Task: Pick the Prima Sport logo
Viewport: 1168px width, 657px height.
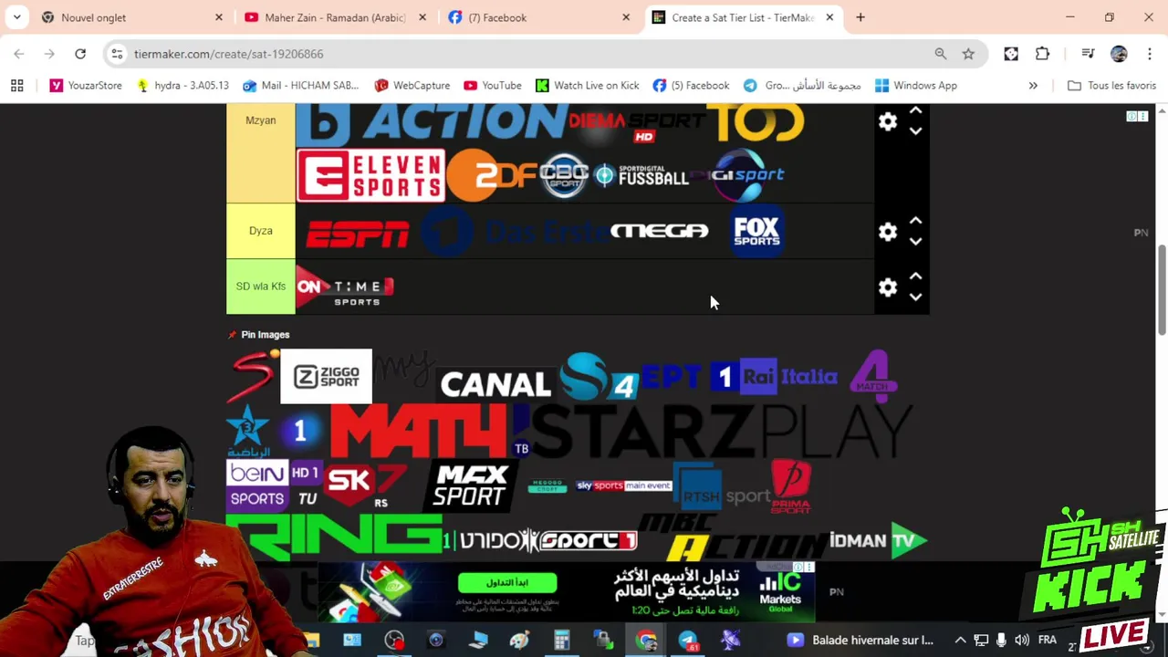Action: point(790,486)
